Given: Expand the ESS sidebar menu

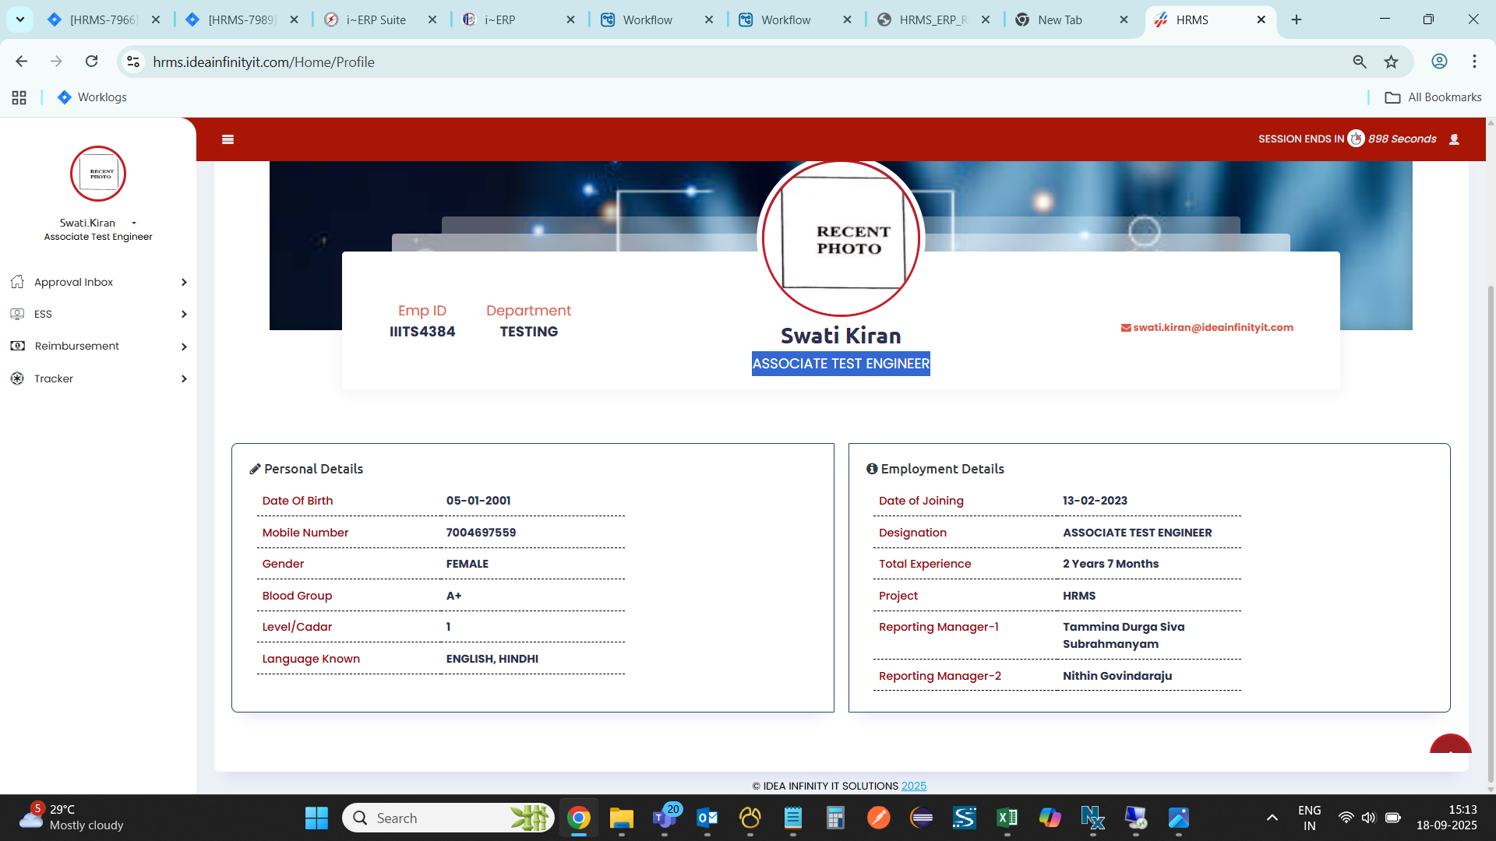Looking at the screenshot, I should [184, 314].
